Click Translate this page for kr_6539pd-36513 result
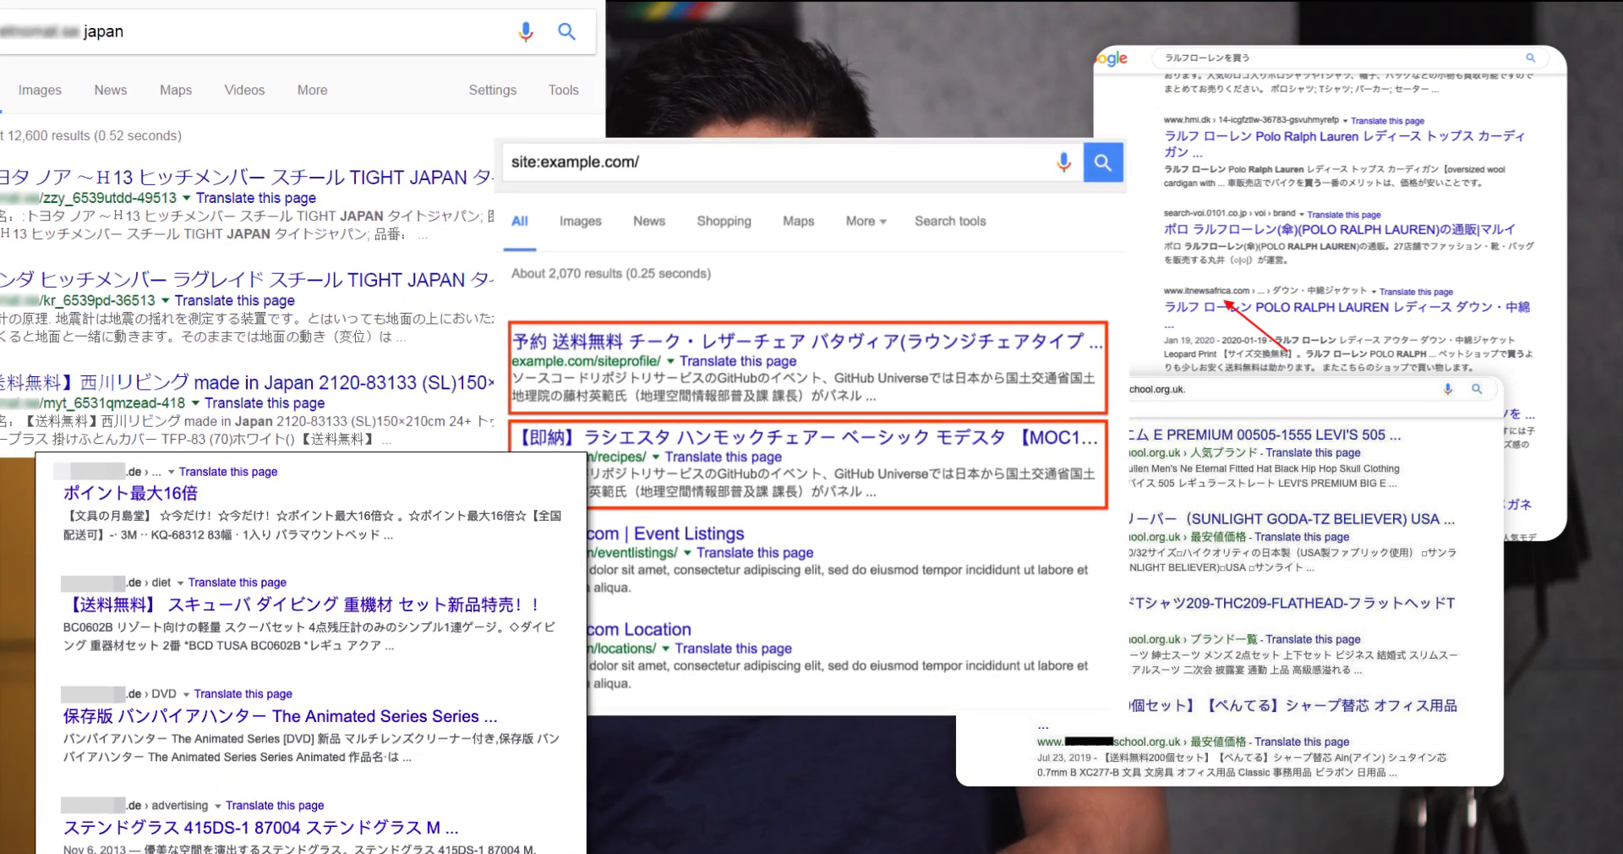The width and height of the screenshot is (1623, 854). pos(235,300)
